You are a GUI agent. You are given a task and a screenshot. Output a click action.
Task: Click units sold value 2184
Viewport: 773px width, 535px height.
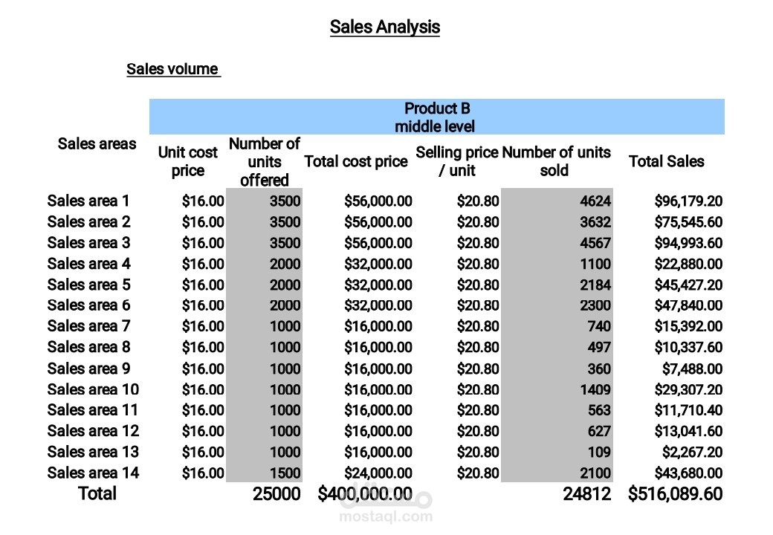tap(595, 285)
